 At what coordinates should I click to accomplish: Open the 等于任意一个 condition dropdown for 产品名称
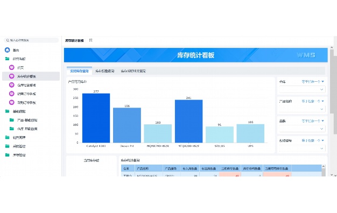click(313, 101)
